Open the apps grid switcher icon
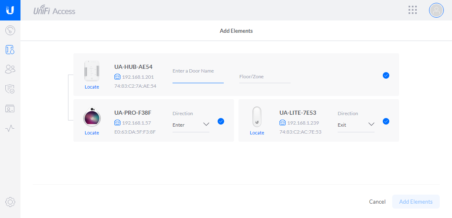This screenshot has height=218, width=452. 413,10
